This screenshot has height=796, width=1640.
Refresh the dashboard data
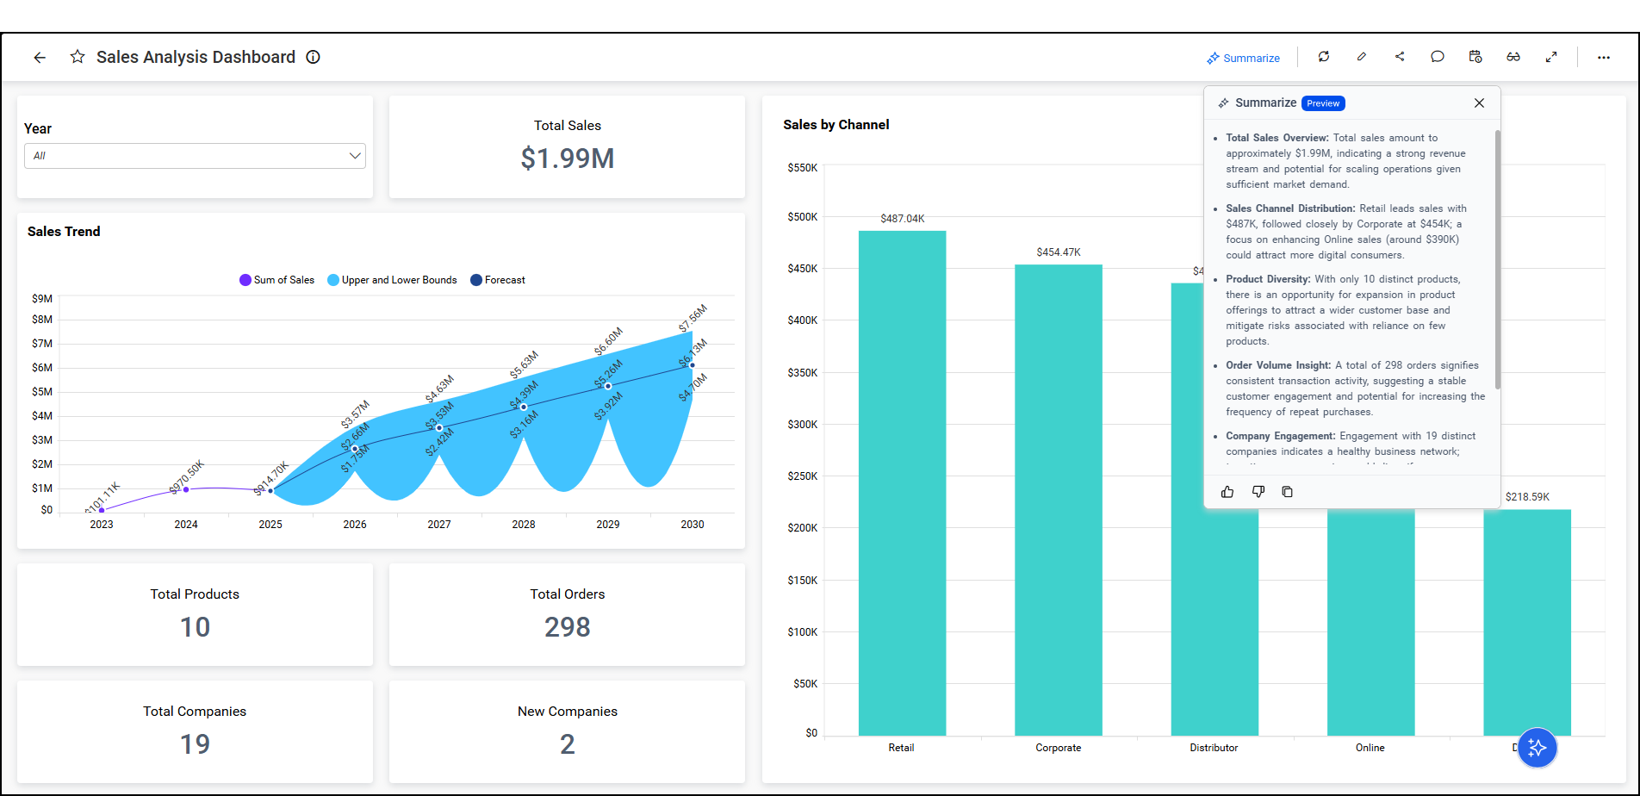tap(1324, 57)
